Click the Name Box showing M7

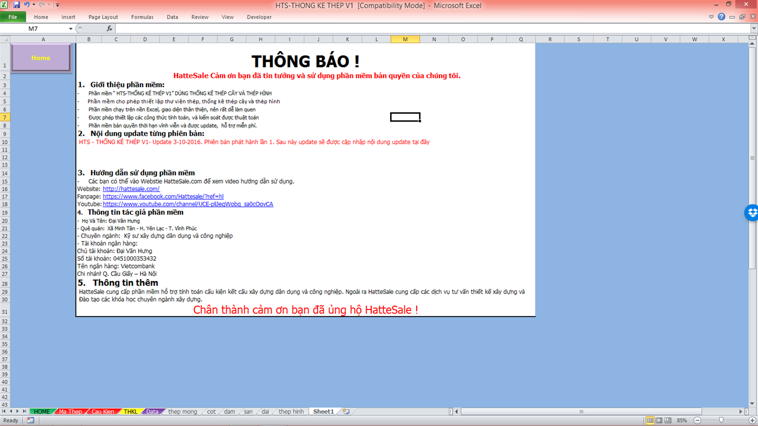(33, 28)
